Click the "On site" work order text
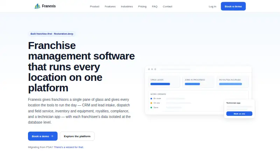Image resolution: width=280 pixels, height=154 pixels. tap(156, 103)
